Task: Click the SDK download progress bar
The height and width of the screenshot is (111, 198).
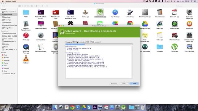Action: pos(99,44)
